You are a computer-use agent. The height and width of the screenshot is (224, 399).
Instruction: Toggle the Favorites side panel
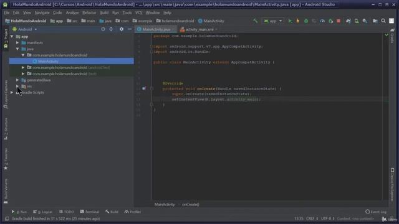6,159
